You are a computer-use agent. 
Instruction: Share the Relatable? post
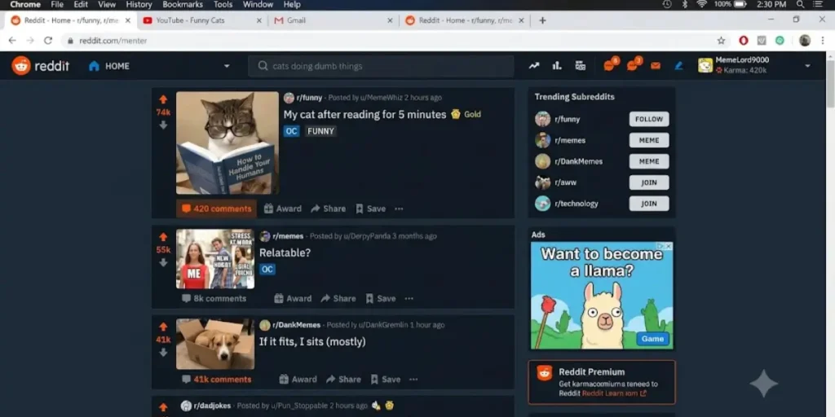pyautogui.click(x=338, y=298)
